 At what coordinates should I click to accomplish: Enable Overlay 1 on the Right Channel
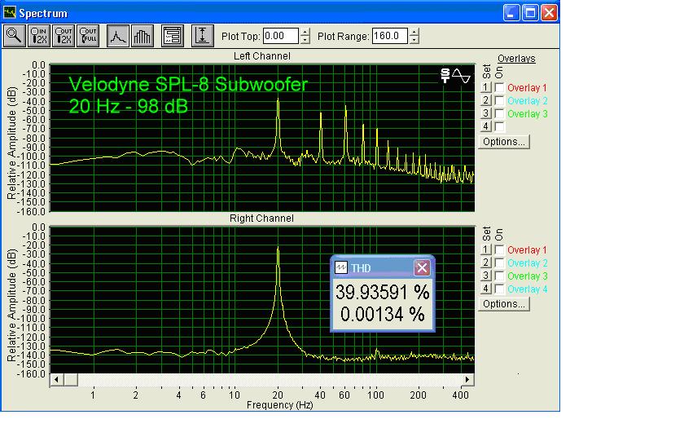[499, 249]
